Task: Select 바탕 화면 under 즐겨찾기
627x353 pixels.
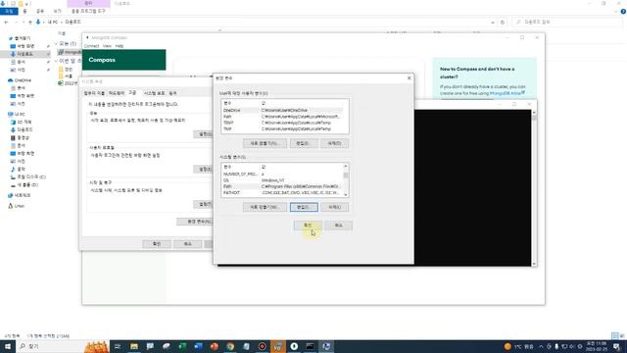Action: click(x=25, y=46)
